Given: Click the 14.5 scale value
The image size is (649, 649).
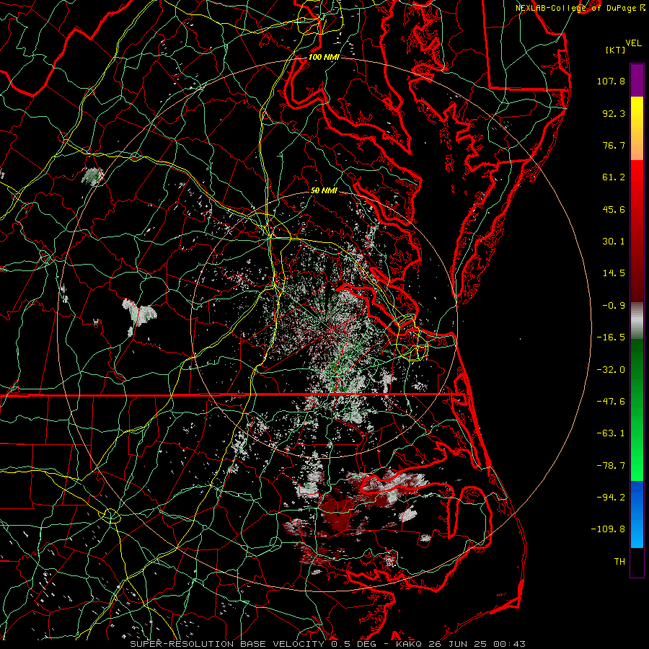Looking at the screenshot, I should pyautogui.click(x=614, y=273).
